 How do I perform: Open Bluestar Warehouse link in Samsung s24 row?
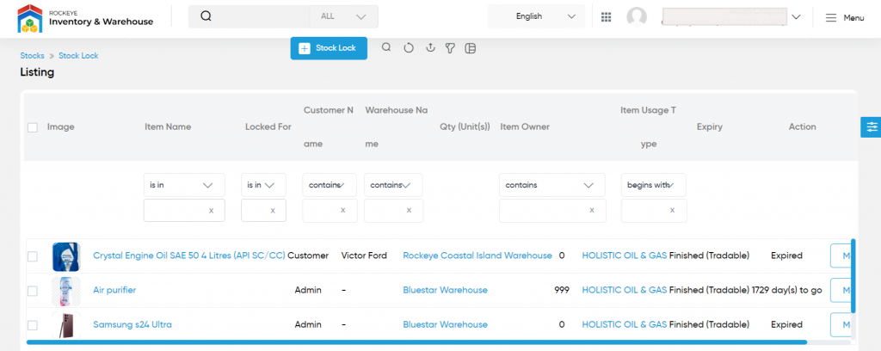click(x=445, y=324)
